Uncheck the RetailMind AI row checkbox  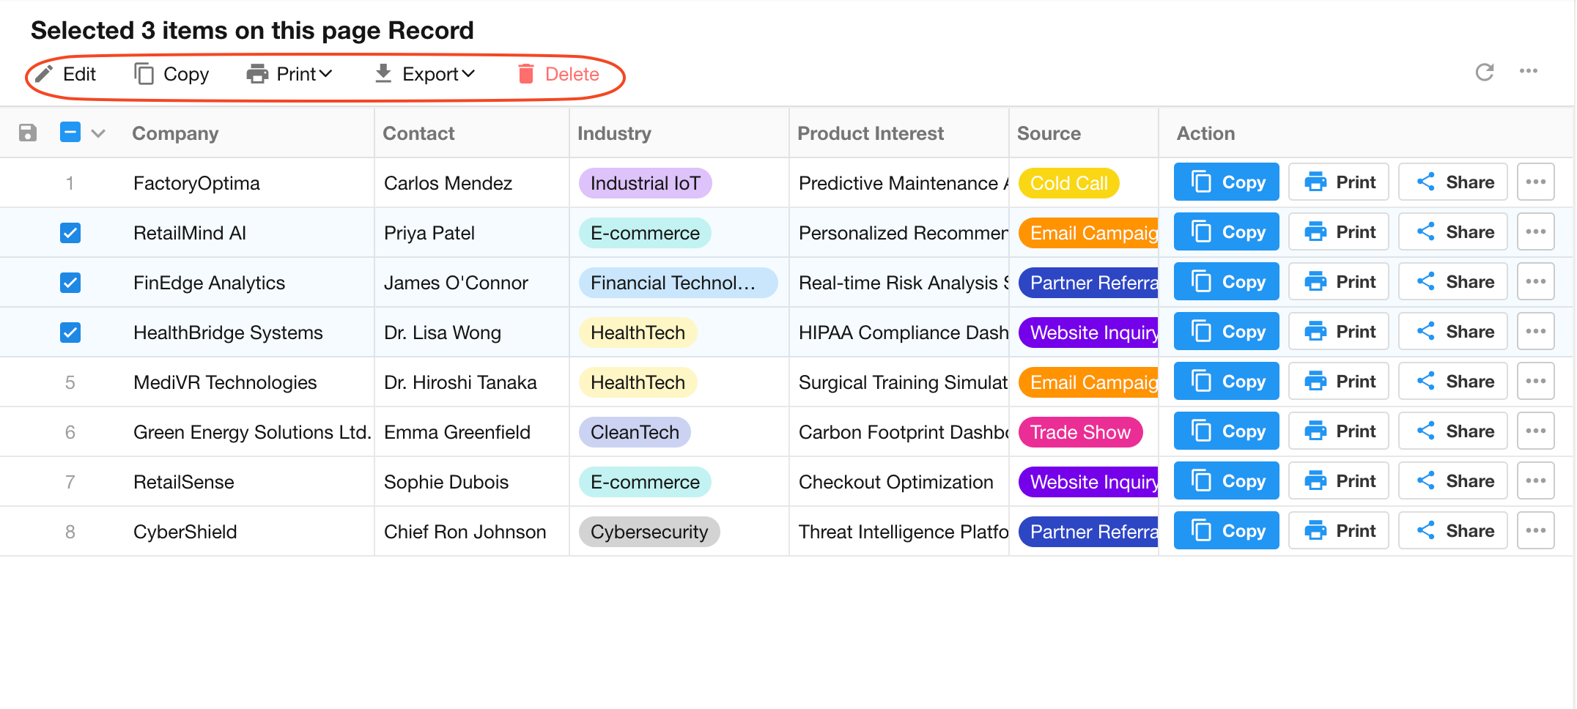click(x=70, y=233)
